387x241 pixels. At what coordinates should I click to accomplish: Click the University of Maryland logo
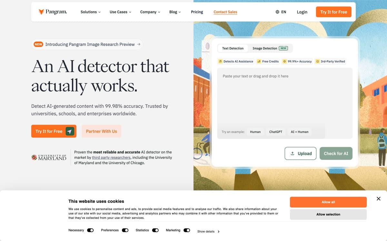[x=49, y=157]
